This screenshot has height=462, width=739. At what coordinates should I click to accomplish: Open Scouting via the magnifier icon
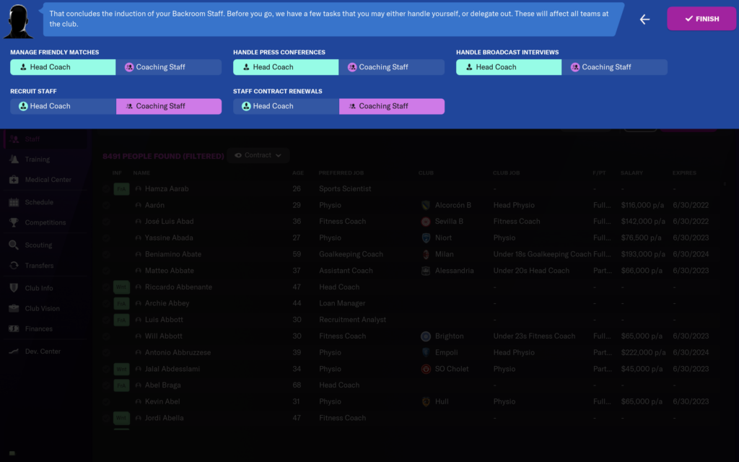click(14, 245)
